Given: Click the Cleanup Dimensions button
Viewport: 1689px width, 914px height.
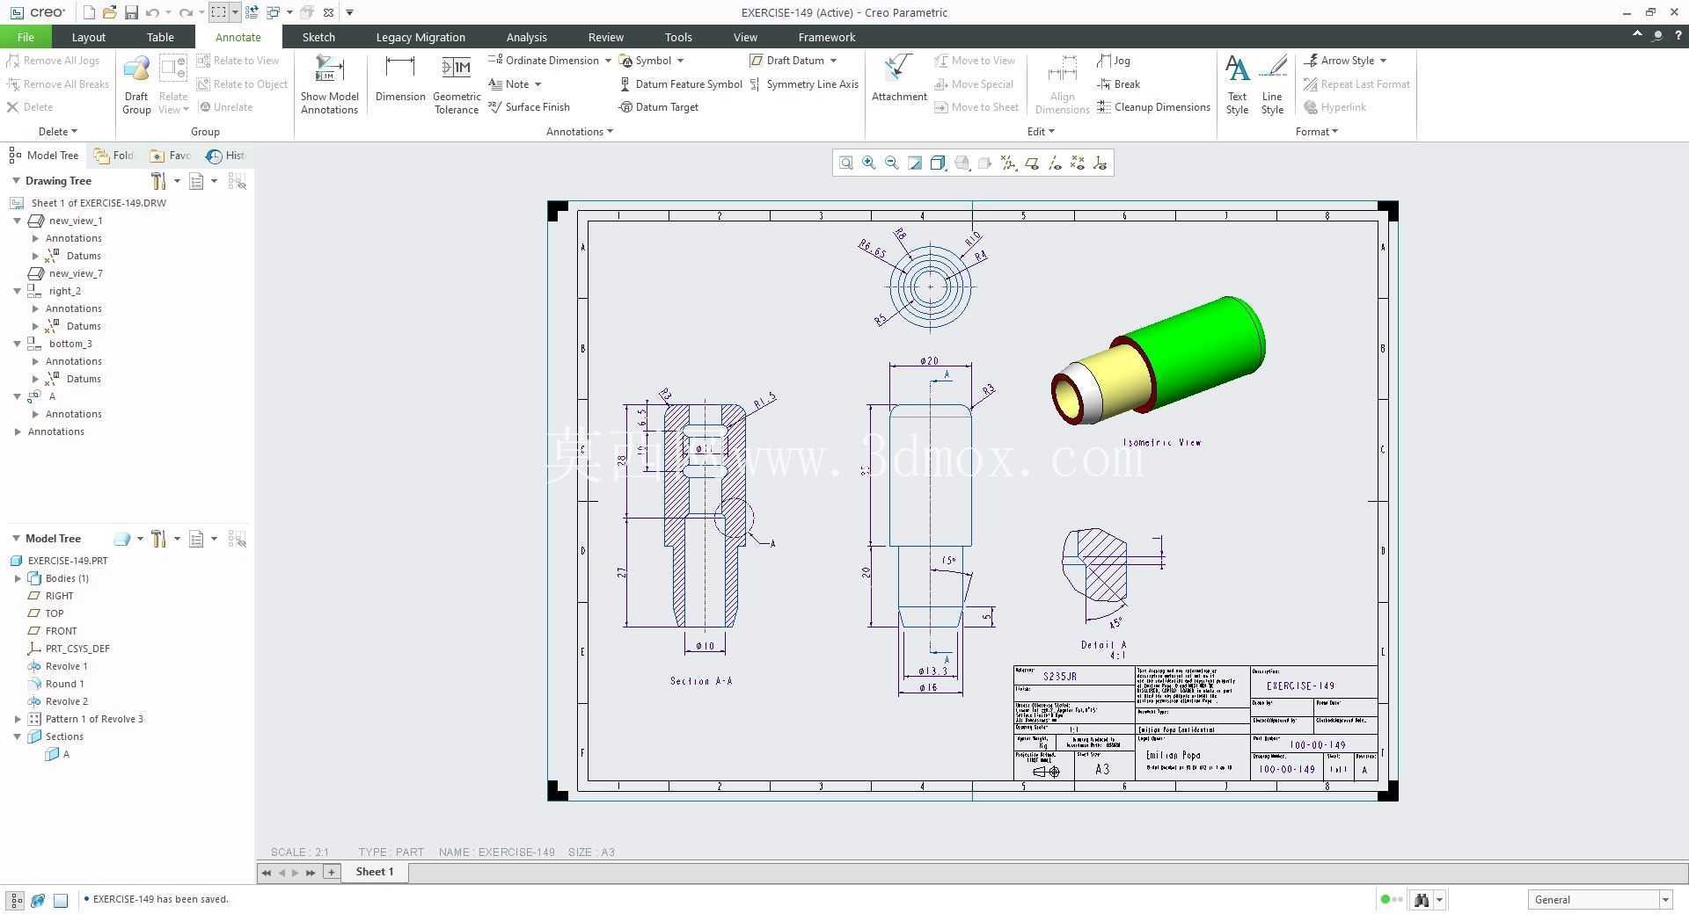Looking at the screenshot, I should [x=1153, y=107].
